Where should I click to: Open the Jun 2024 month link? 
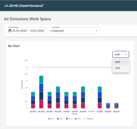point(66,111)
